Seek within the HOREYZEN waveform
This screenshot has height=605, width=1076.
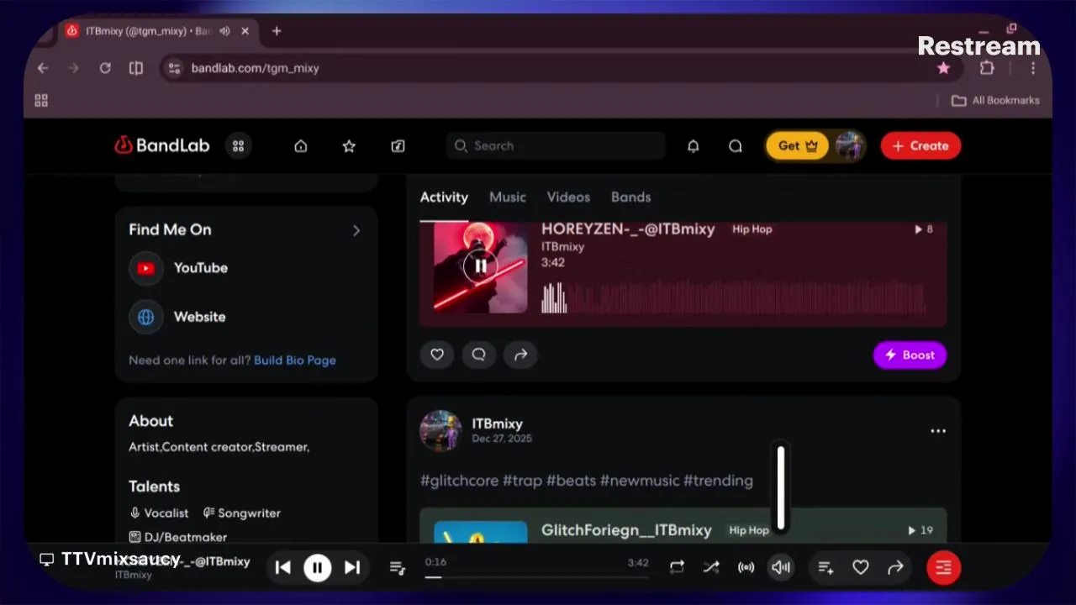click(x=734, y=298)
